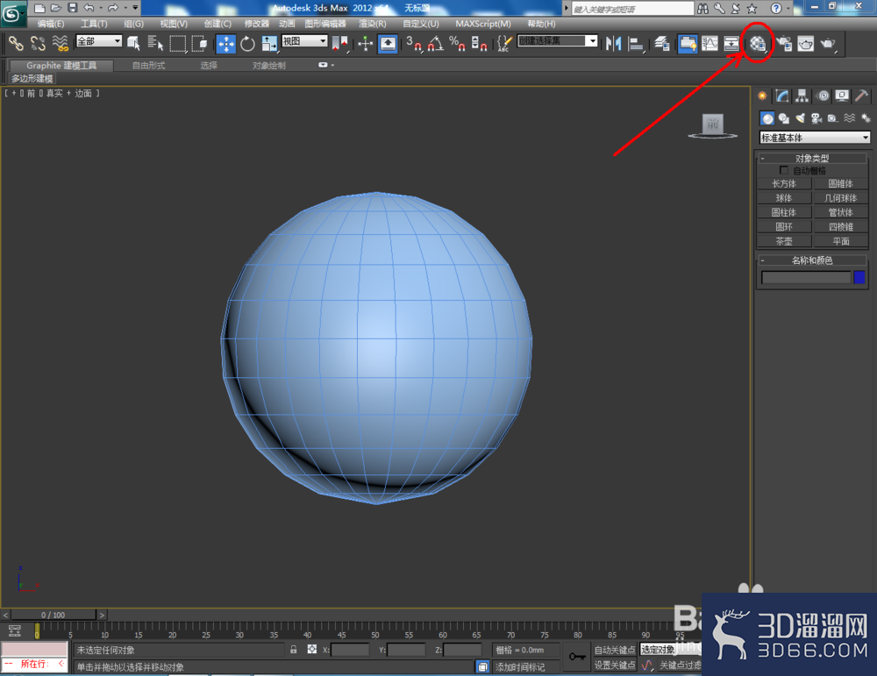The image size is (877, 676).
Task: Open the blue object color swatch
Action: click(x=859, y=277)
